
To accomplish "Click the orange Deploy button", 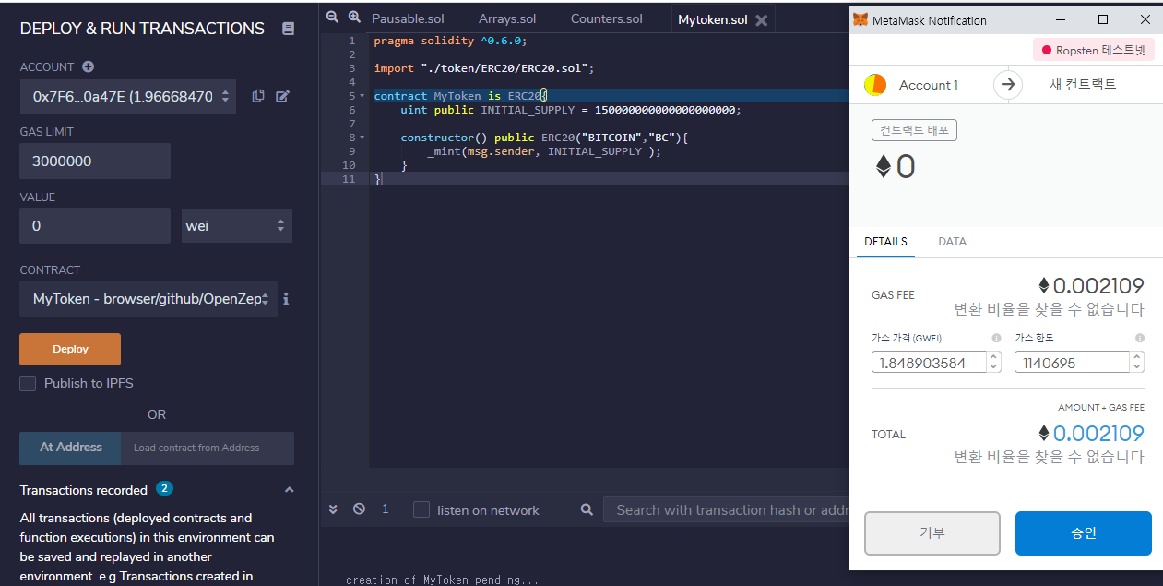I will click(x=70, y=349).
